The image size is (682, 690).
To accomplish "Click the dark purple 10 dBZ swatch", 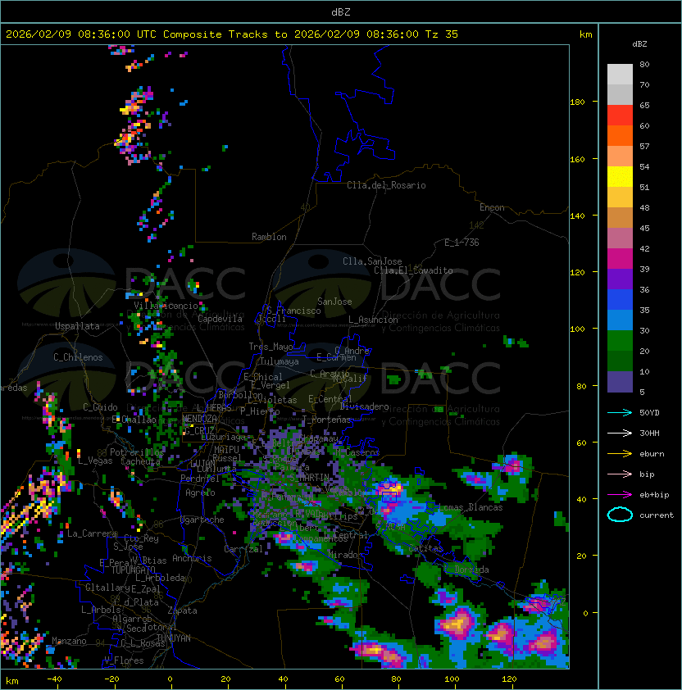I will 620,382.
